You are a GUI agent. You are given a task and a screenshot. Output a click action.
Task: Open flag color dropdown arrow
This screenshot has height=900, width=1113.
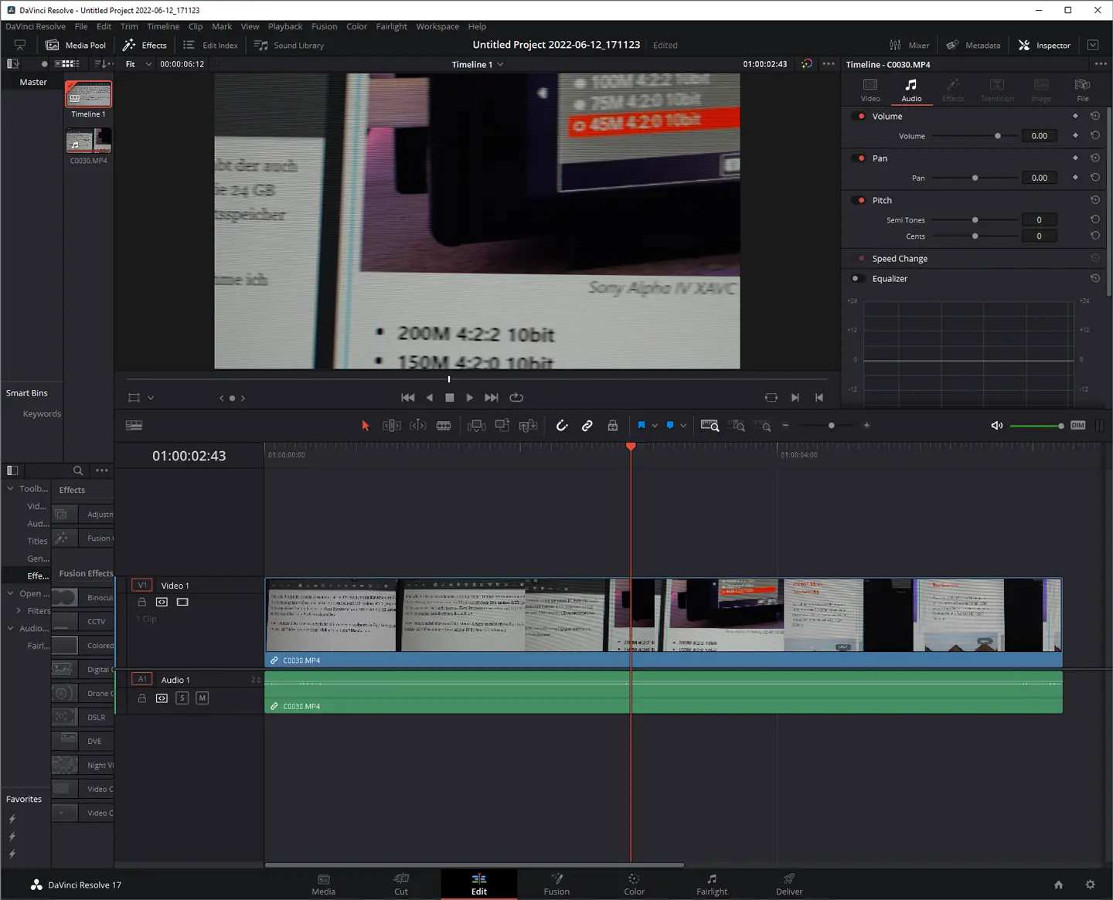pos(655,426)
